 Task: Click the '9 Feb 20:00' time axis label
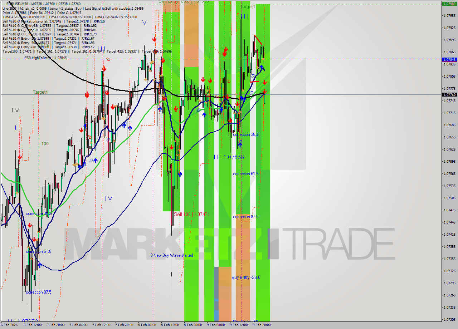[x=262, y=325]
